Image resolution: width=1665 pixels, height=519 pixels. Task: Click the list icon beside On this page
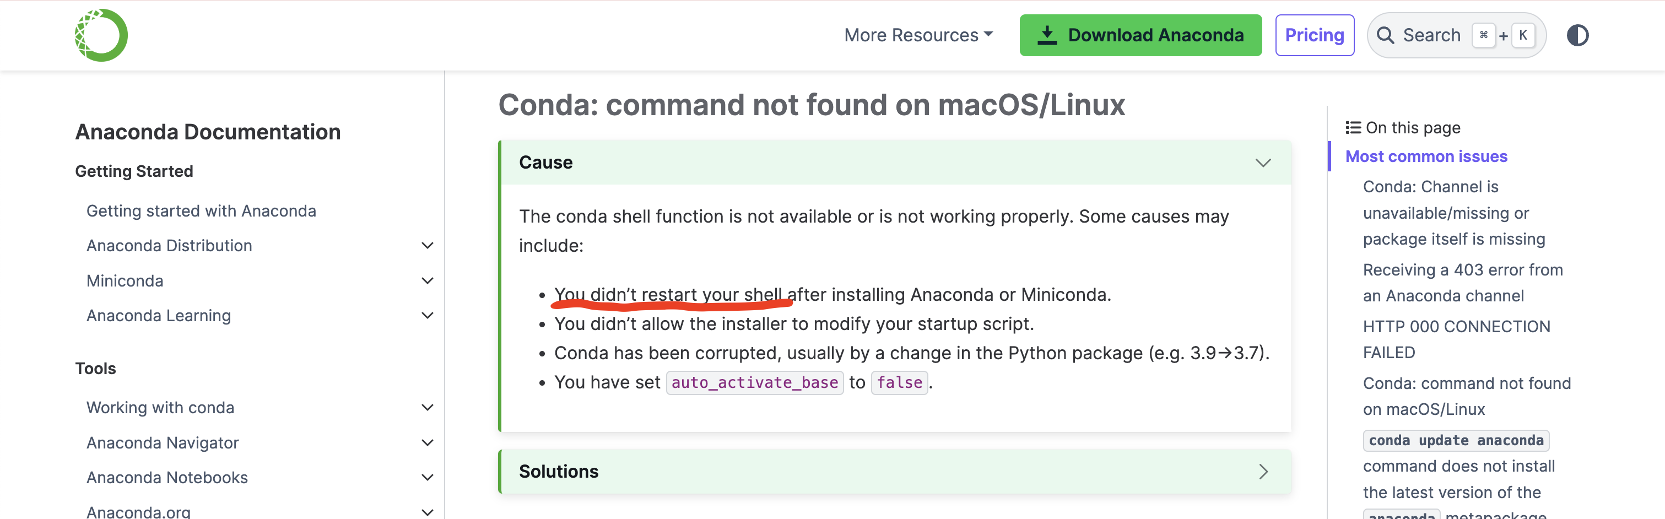point(1353,127)
